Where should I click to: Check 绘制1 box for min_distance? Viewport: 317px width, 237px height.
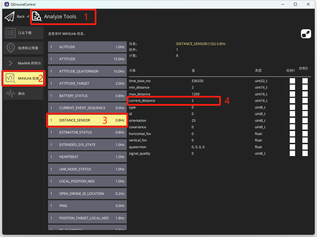tap(292, 87)
